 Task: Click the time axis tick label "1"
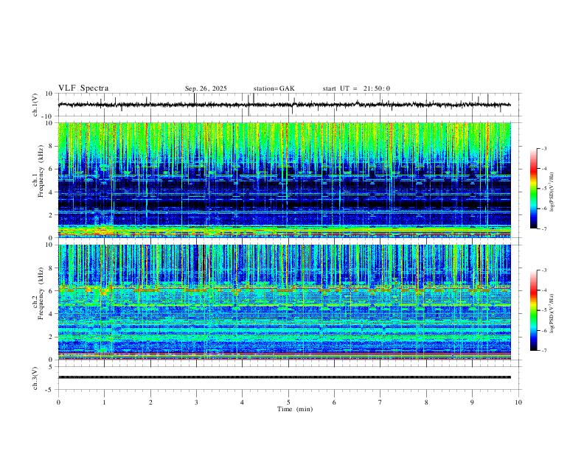(x=104, y=402)
